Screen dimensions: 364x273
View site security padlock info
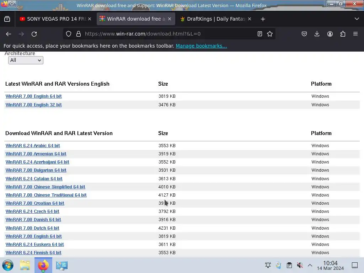pos(79,34)
